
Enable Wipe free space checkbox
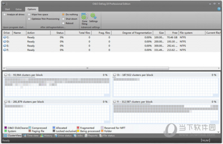click(29, 14)
